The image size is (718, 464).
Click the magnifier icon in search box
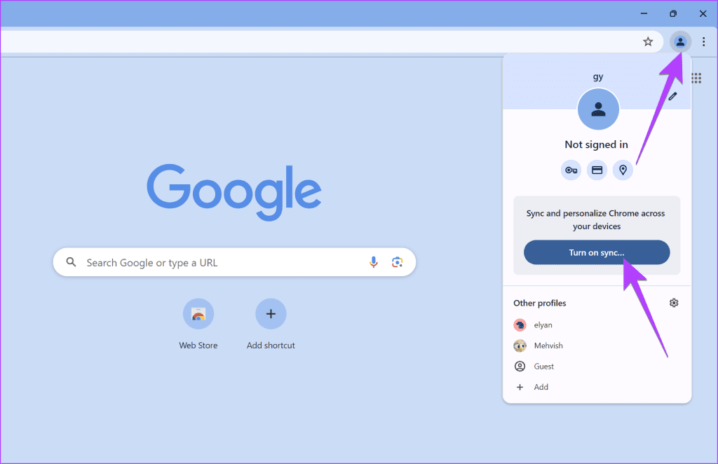tap(71, 262)
